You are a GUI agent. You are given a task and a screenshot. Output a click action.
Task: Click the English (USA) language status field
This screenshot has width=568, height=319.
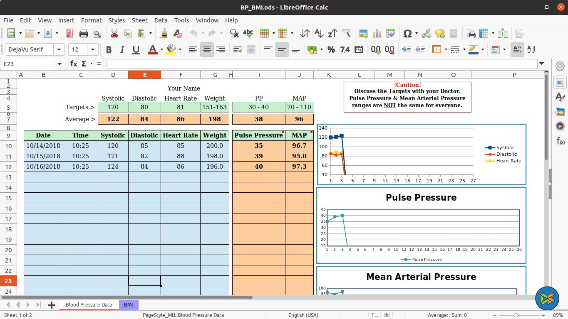click(303, 315)
